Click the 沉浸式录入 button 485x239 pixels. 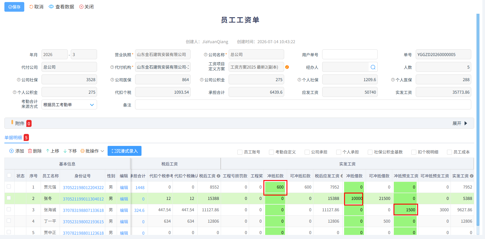pyautogui.click(x=125, y=151)
